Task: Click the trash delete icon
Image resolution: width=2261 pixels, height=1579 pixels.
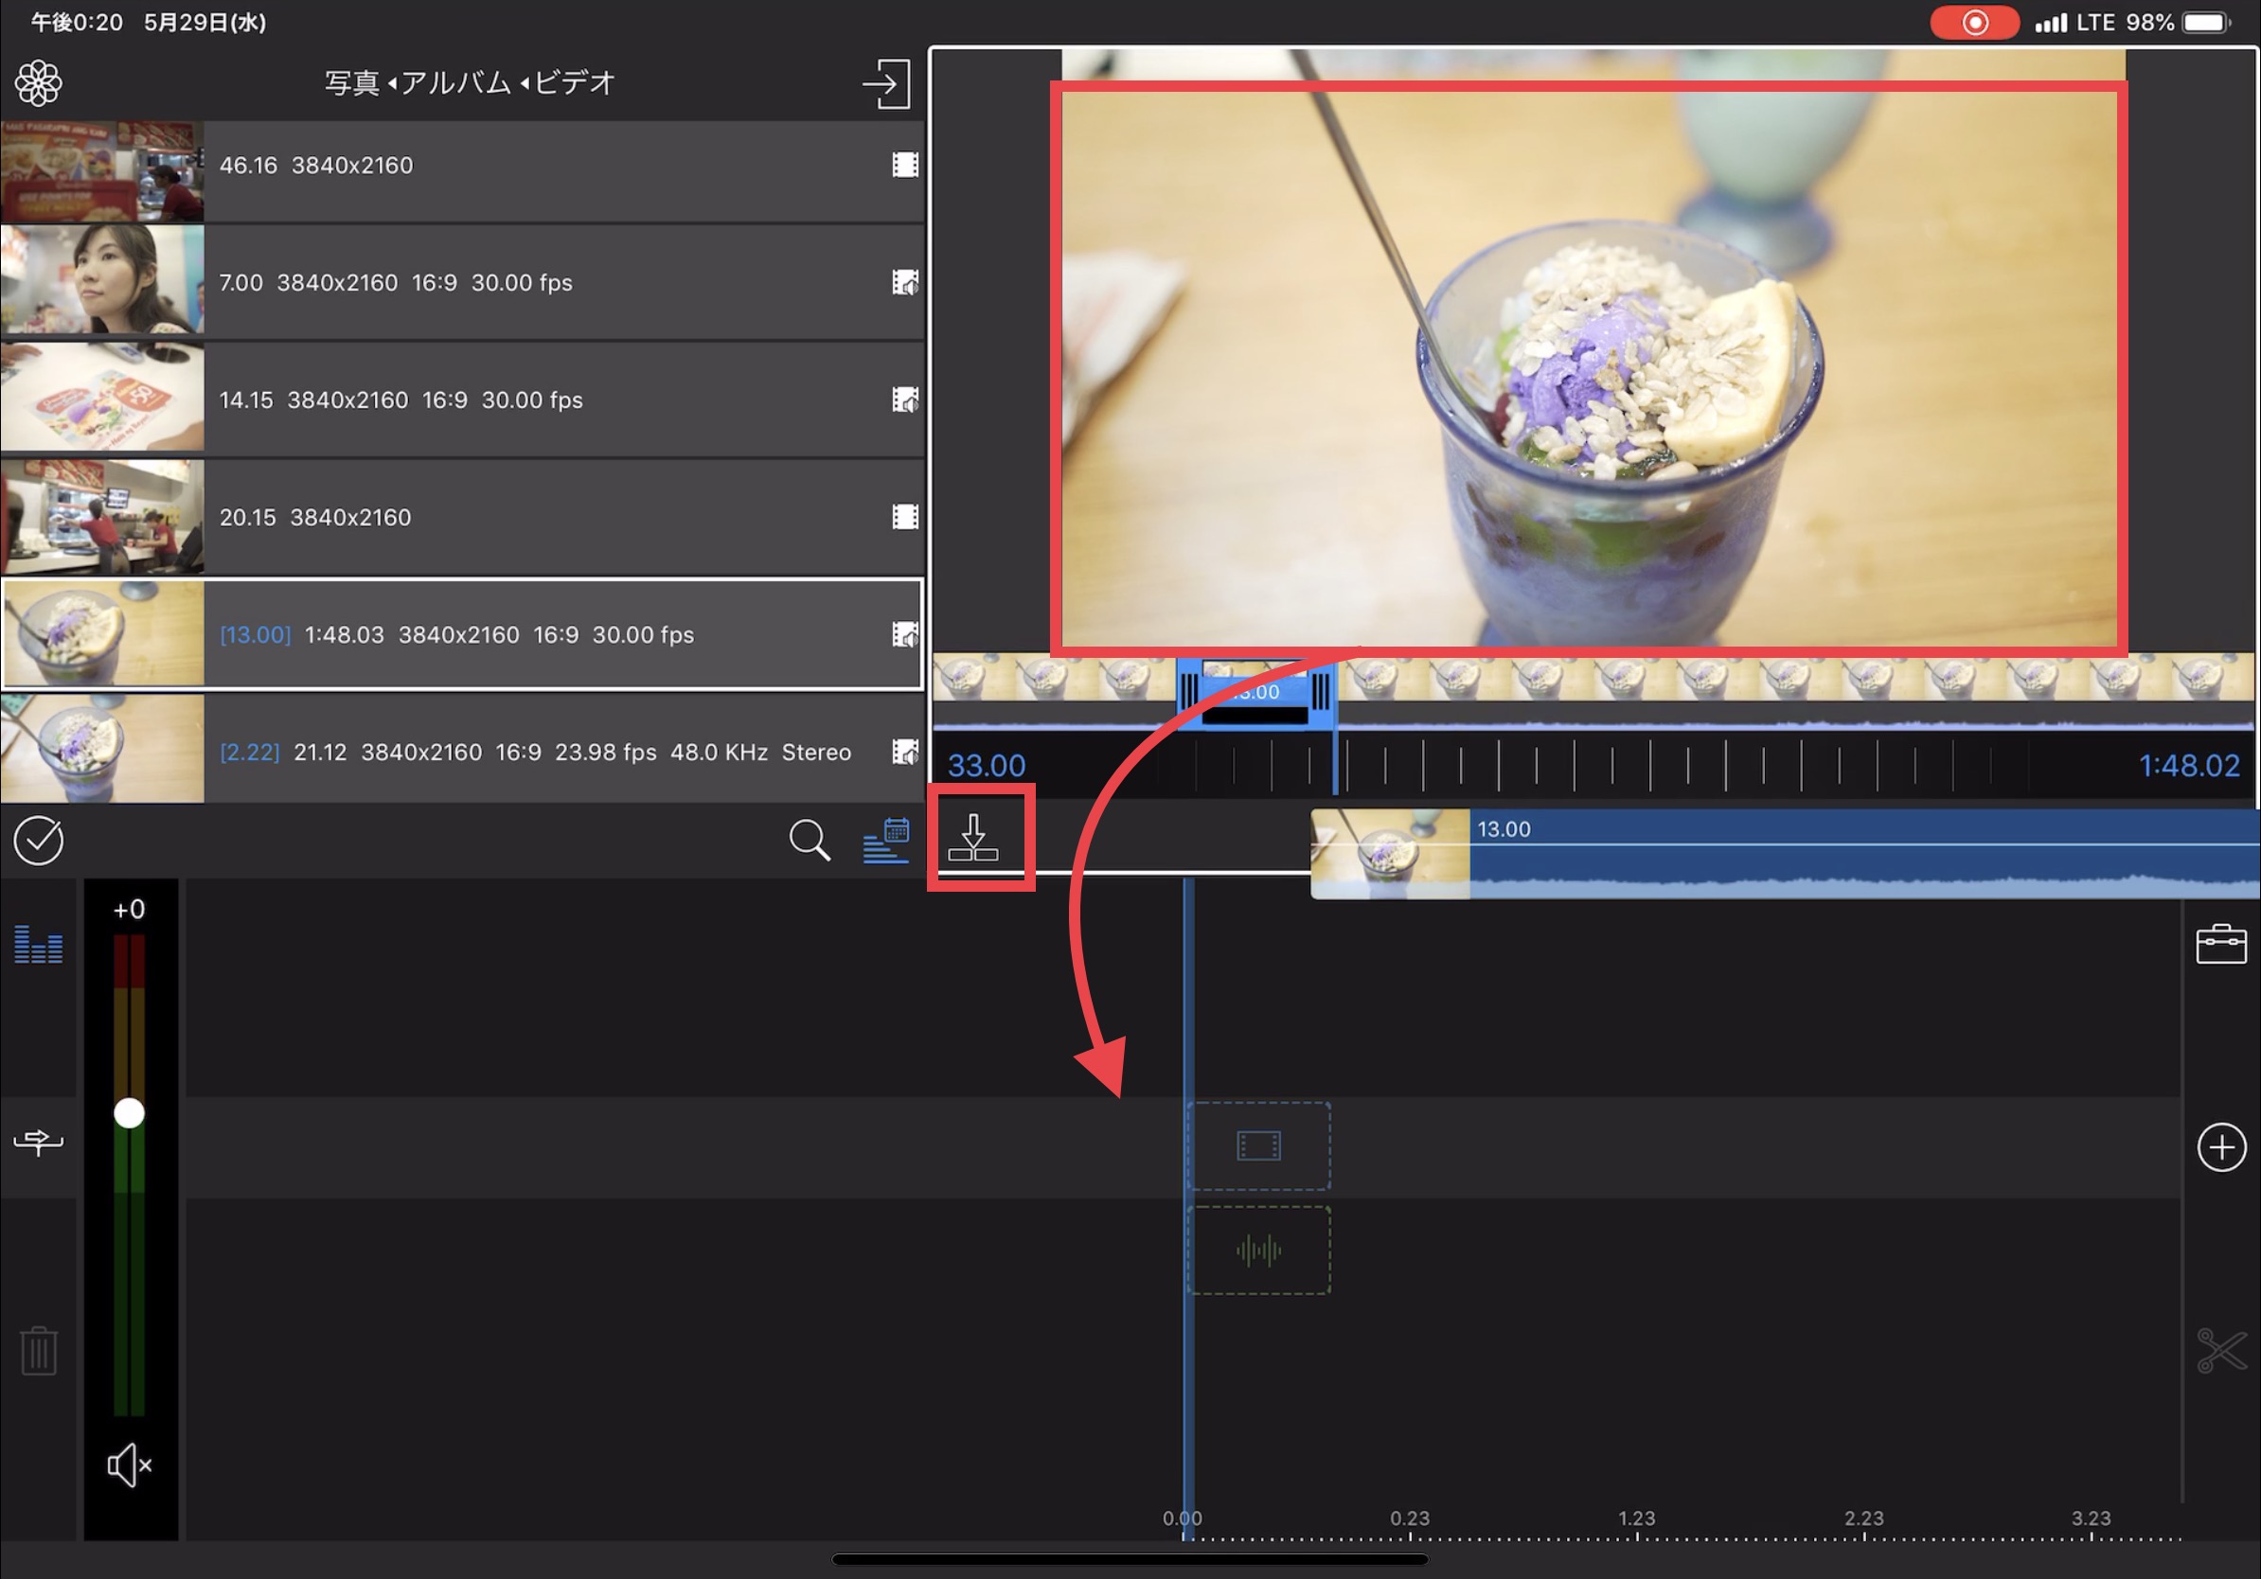Action: (x=39, y=1351)
